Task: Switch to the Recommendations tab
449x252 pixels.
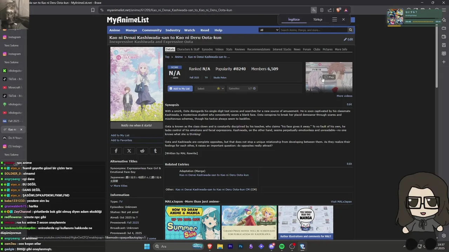Action: (259, 49)
